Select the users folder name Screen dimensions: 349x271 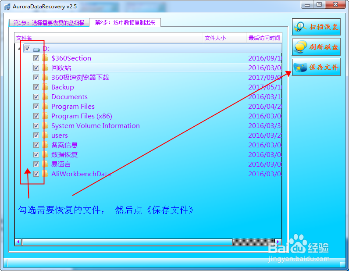click(60, 135)
